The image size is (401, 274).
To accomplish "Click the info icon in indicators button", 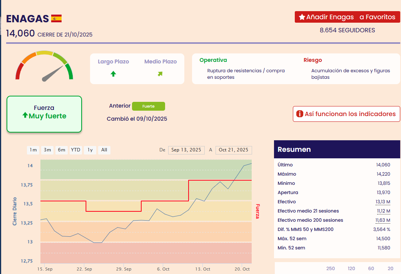I will [299, 114].
